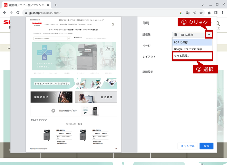
Task: Open Chrome three-dot menu
Action: click(222, 13)
